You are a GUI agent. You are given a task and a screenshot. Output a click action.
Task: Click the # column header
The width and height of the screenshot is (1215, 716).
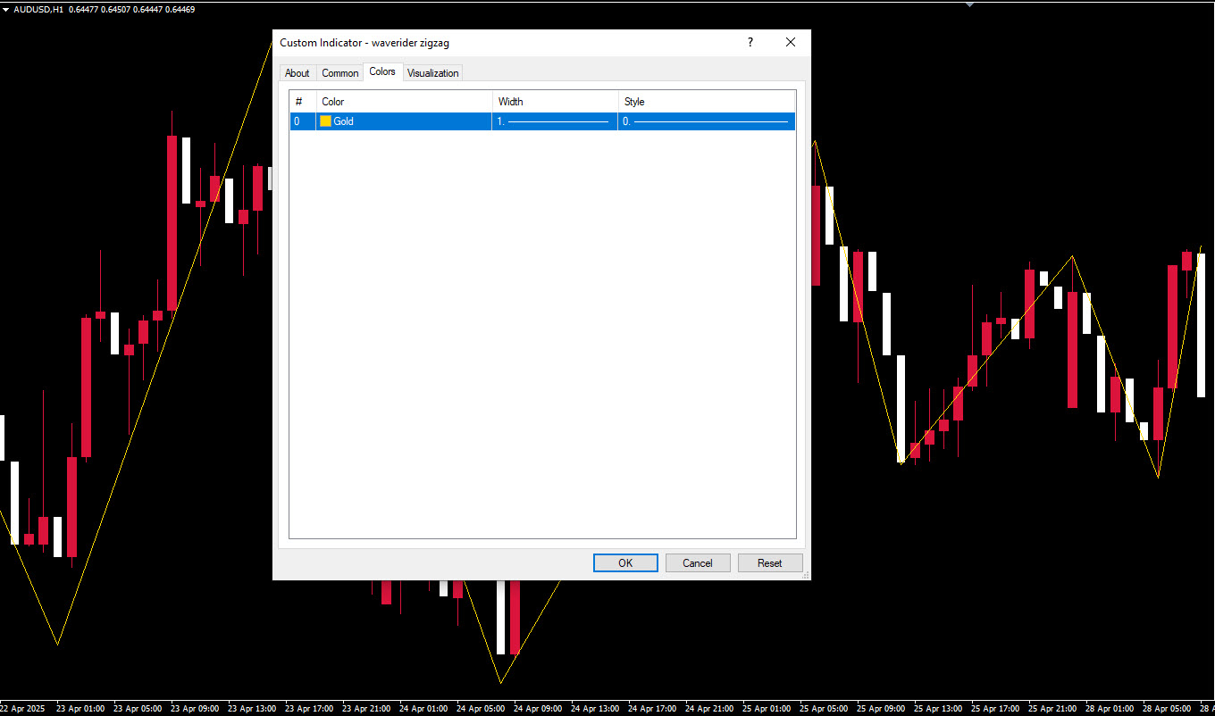click(303, 102)
